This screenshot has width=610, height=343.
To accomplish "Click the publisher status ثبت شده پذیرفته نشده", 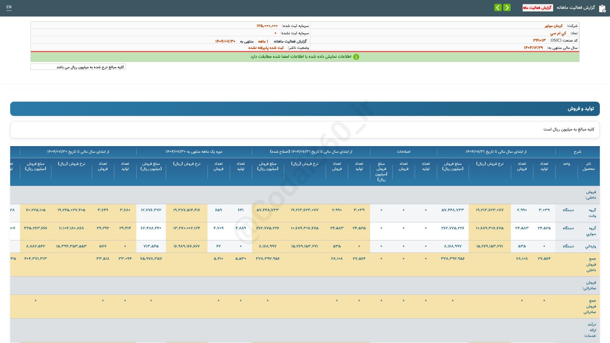I will click(266, 48).
